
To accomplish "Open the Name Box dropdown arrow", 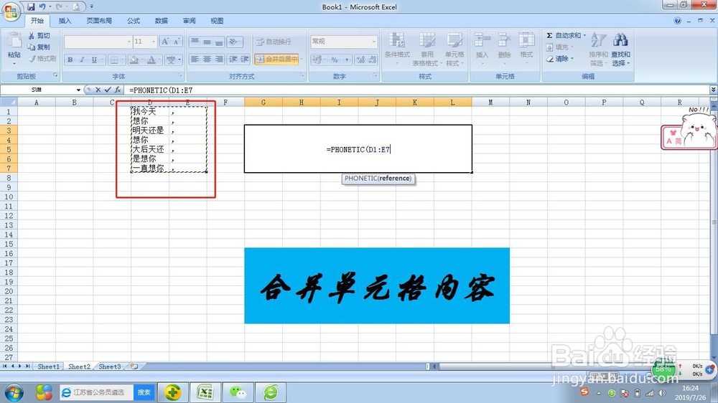I will click(78, 90).
